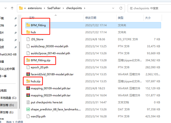Click 107,697 KB size cell
This screenshot has height=123, width=171.
tap(153, 81)
